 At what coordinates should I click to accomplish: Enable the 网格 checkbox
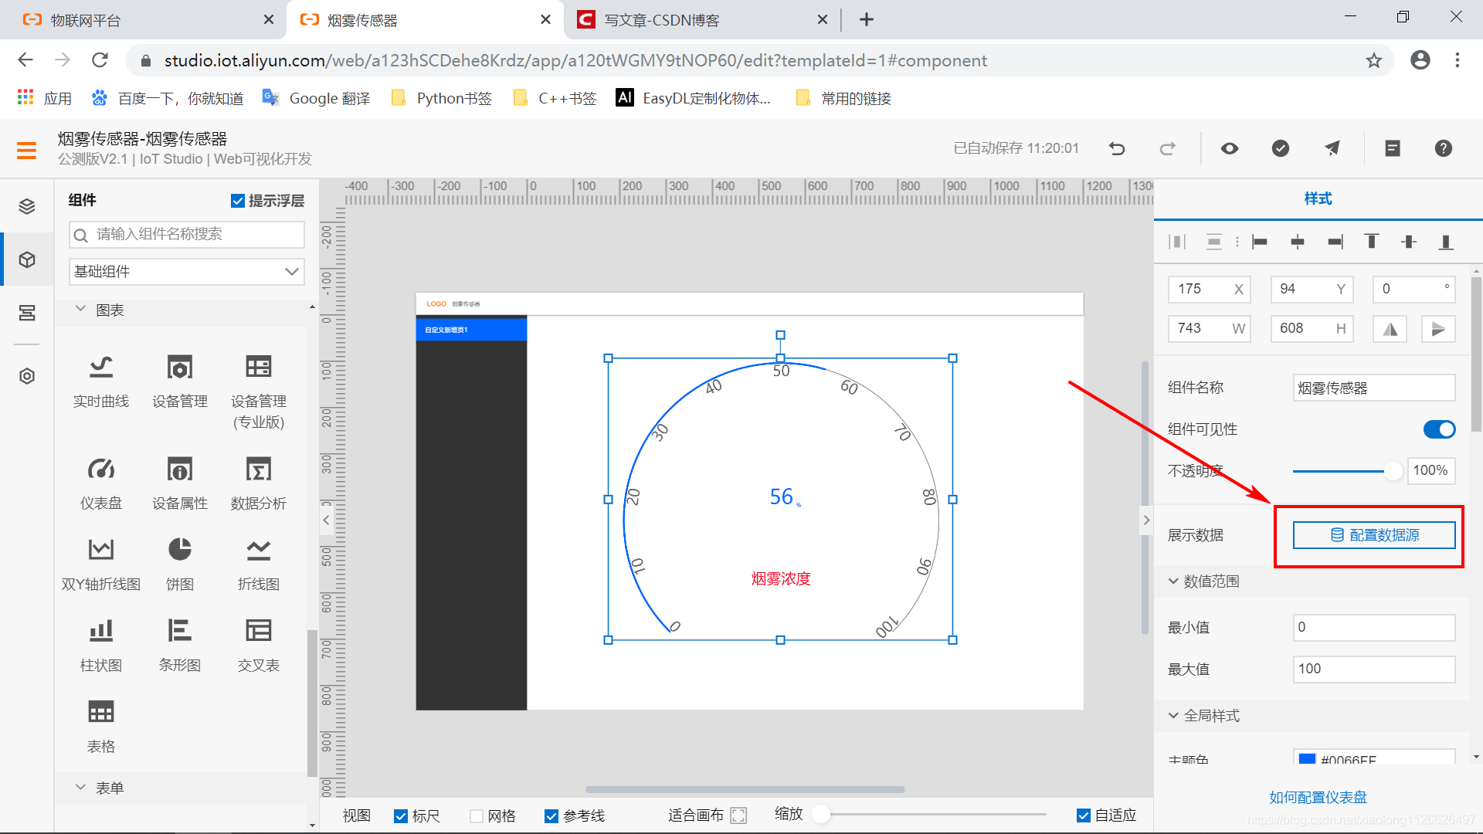[477, 815]
